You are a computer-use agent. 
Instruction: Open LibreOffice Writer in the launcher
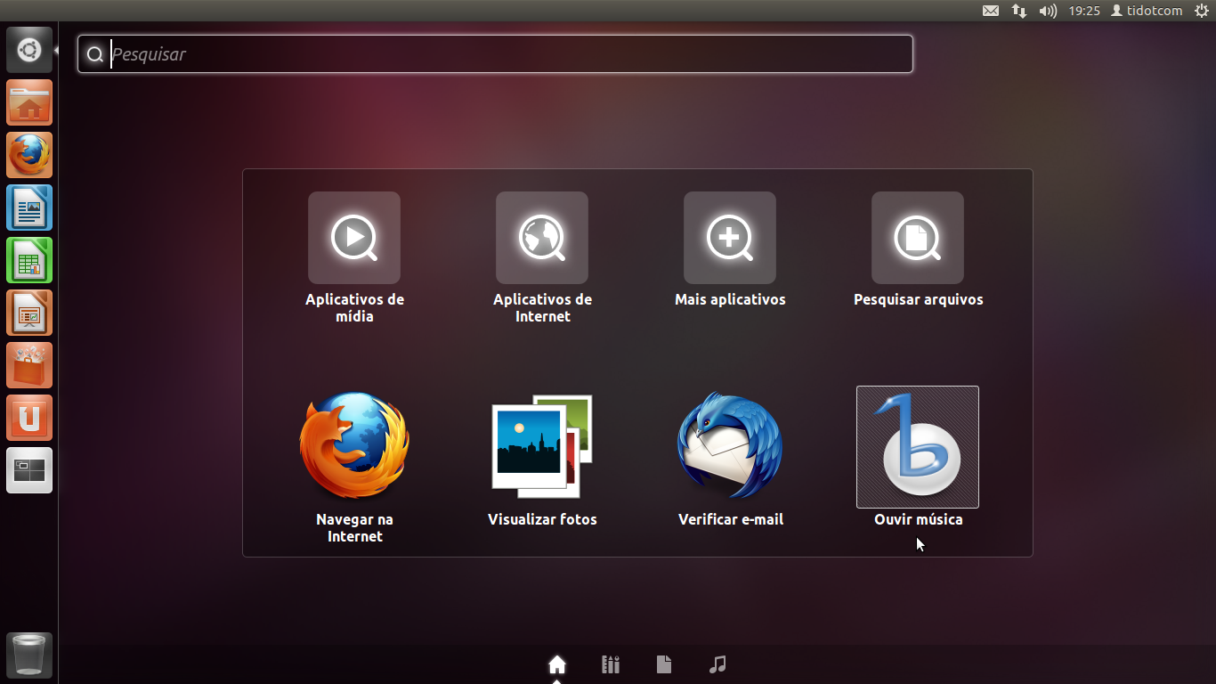point(29,208)
